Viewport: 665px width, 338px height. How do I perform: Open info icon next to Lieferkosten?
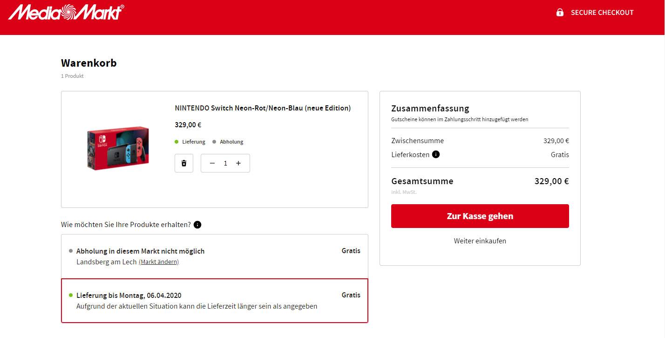tap(436, 154)
